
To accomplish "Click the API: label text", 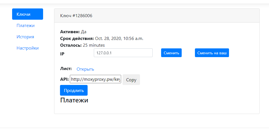I will point(65,79).
